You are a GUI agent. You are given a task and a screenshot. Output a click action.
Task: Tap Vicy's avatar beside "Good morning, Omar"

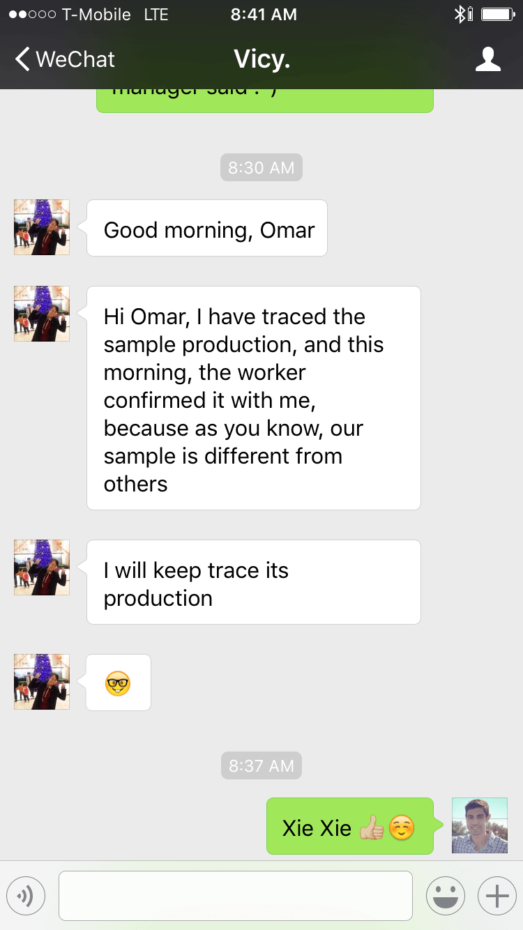42,227
